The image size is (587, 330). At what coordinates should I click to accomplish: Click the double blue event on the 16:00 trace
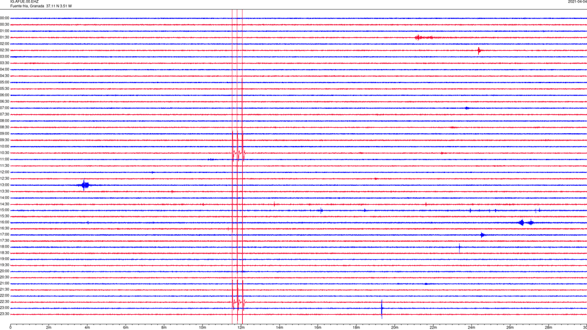click(526, 222)
